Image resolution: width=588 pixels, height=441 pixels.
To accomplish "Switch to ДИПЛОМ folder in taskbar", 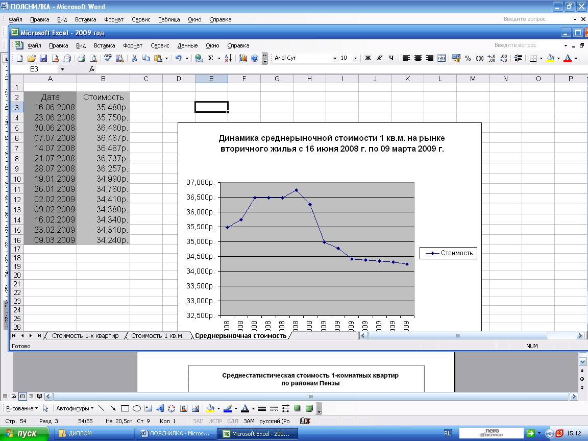I will [80, 433].
